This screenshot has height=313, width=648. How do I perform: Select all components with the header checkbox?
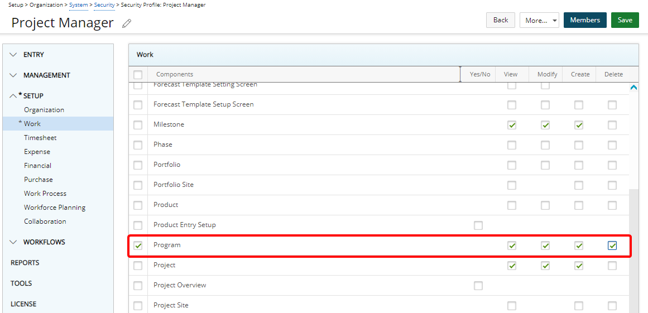138,75
